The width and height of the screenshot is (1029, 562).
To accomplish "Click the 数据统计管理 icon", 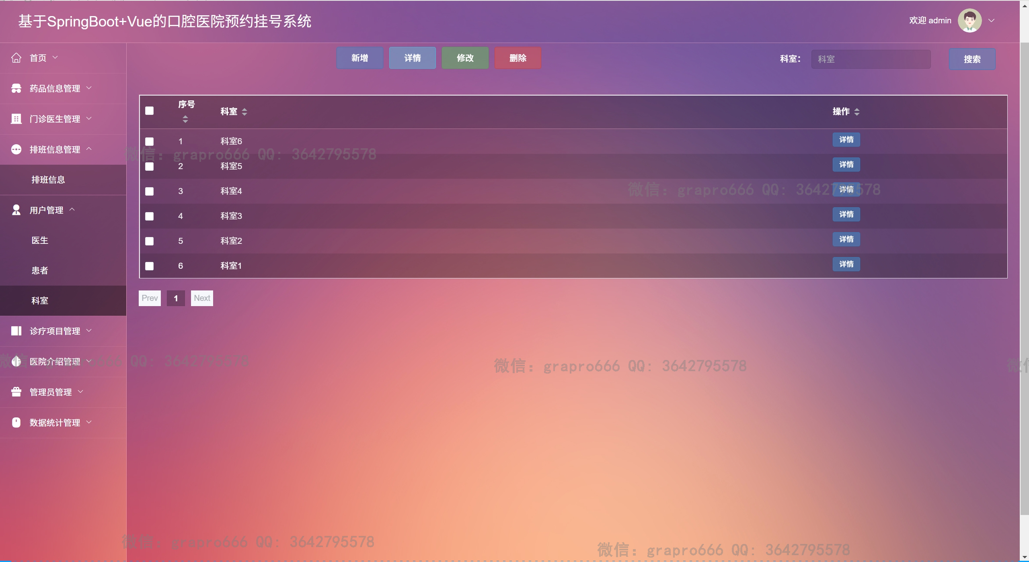I will click(x=16, y=423).
